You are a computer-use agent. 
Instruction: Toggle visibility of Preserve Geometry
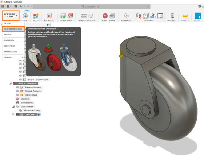tap(17, 87)
